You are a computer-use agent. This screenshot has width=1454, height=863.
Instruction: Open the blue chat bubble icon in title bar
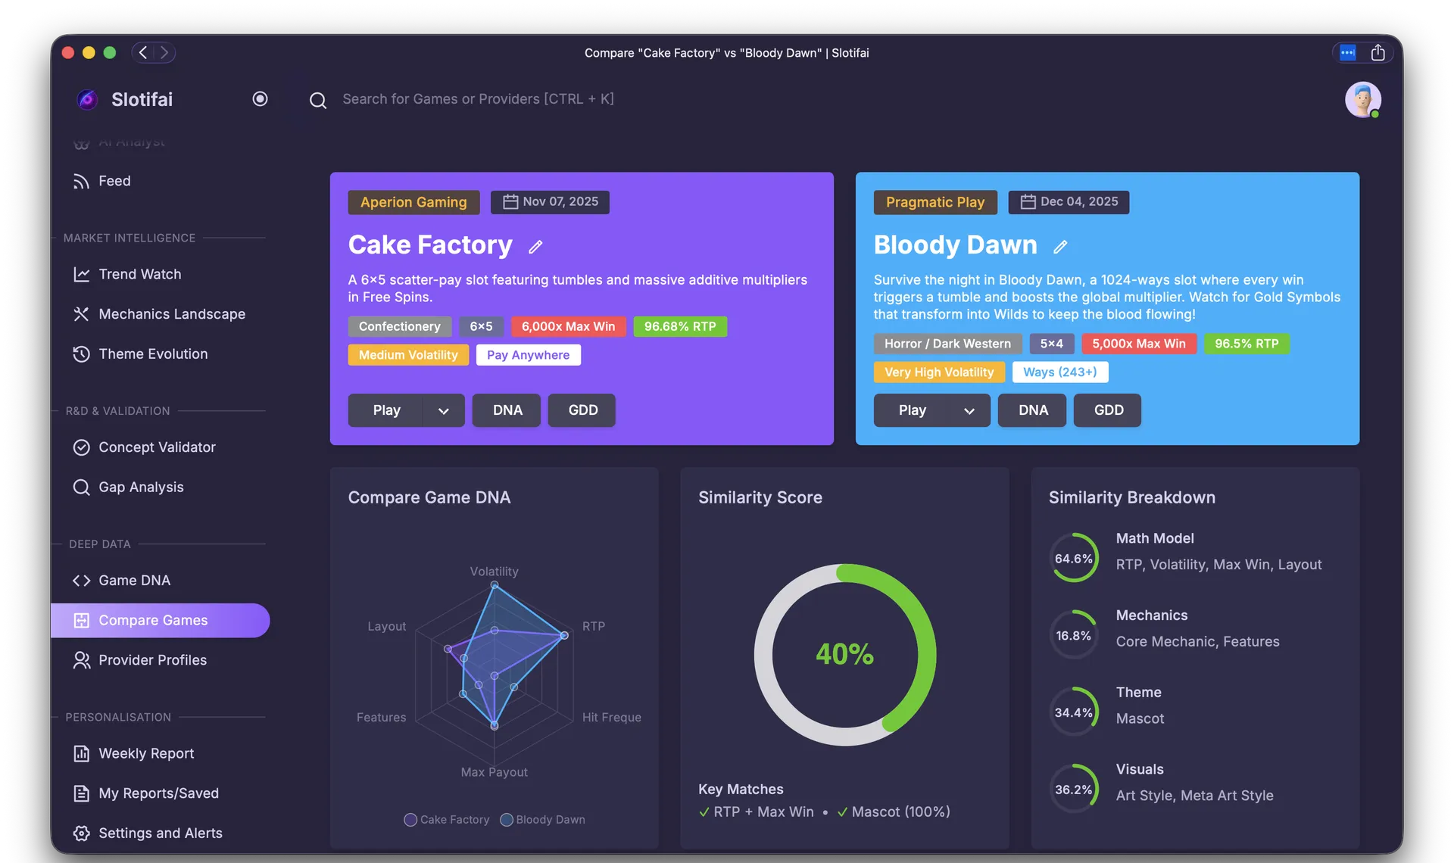click(1348, 53)
